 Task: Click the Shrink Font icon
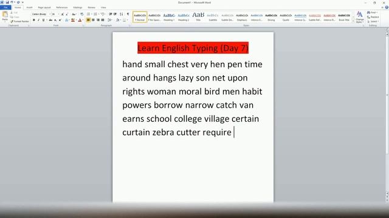[x=67, y=15]
